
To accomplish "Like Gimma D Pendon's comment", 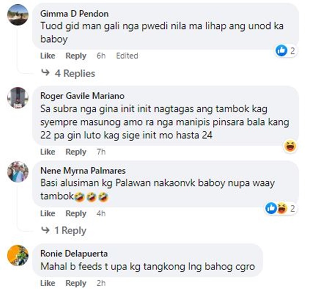I will coord(48,56).
